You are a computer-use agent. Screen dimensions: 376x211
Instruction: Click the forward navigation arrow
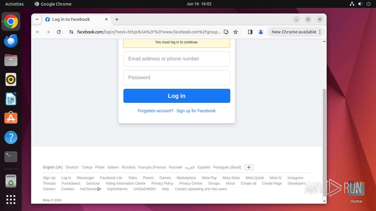pos(48,32)
